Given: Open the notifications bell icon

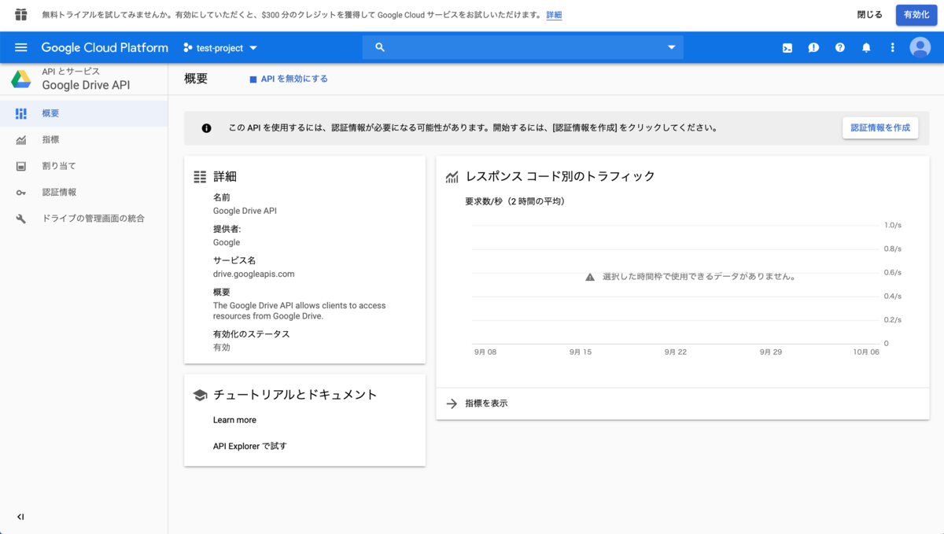Looking at the screenshot, I should pyautogui.click(x=866, y=47).
